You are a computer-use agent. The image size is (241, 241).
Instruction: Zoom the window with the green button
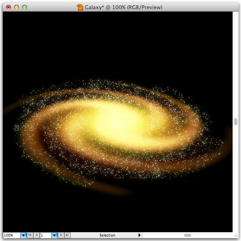click(25, 7)
